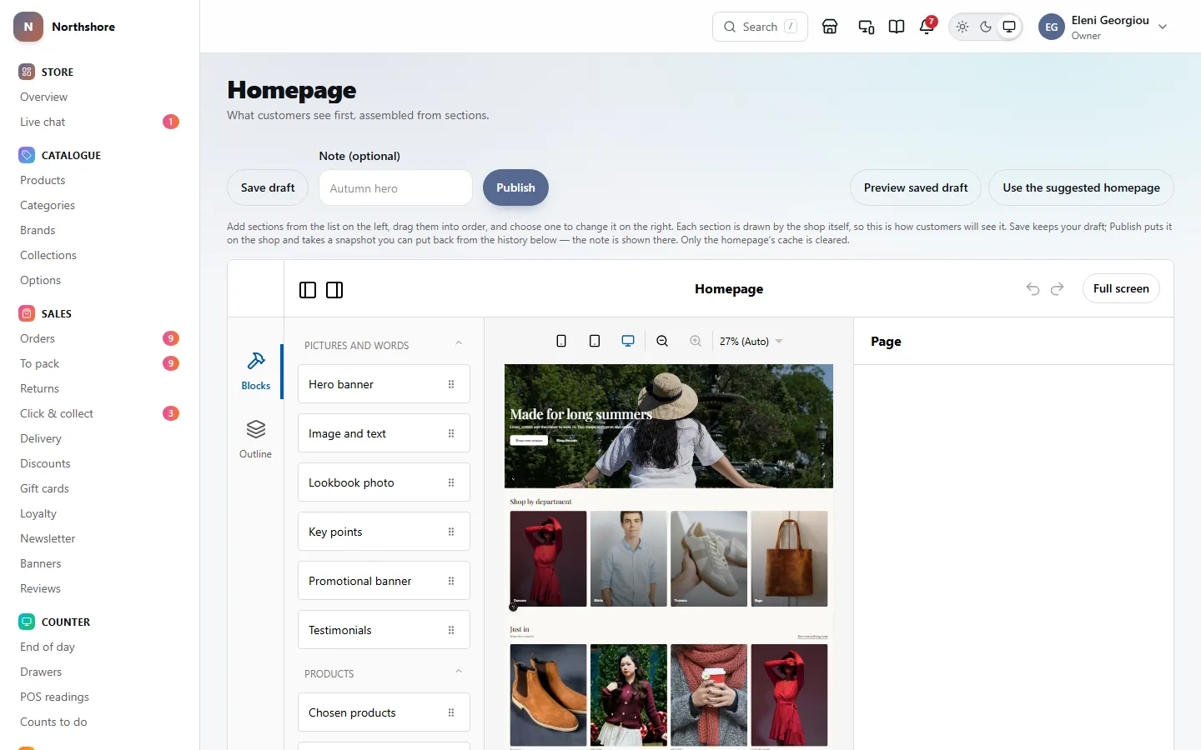
Task: Click the Save draft button
Action: click(x=268, y=187)
